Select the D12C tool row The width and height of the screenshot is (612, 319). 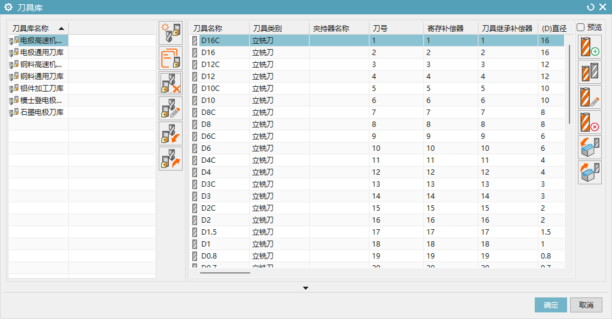coord(377,65)
